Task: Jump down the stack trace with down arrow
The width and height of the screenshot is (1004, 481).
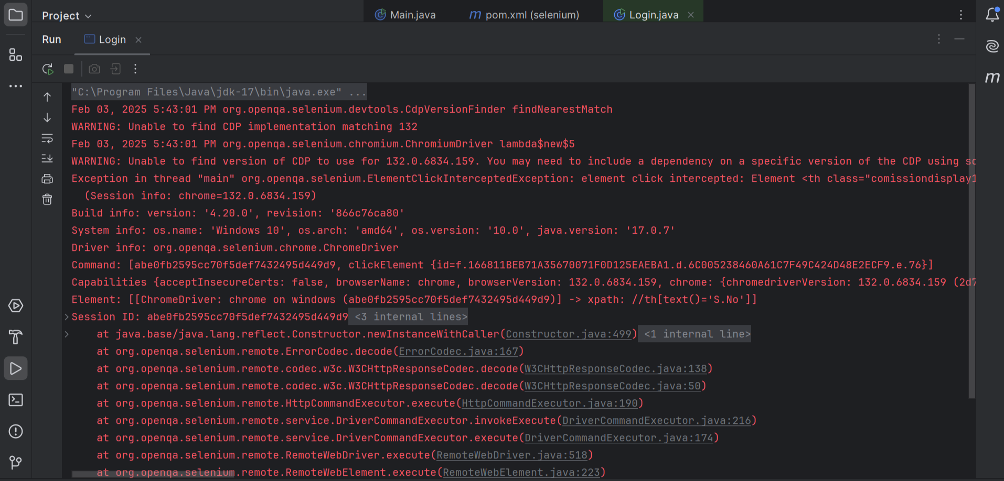Action: [47, 117]
